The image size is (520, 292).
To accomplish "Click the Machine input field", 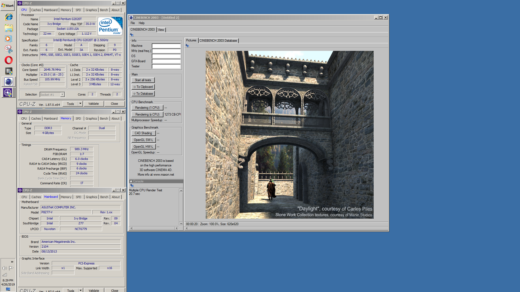I will click(x=166, y=46).
